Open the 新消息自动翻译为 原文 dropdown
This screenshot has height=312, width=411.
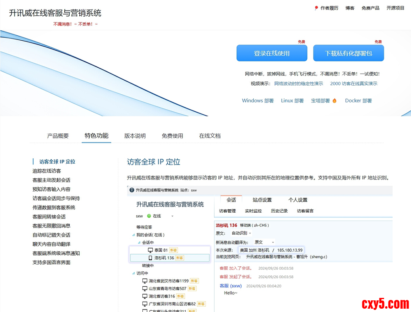click(273, 242)
